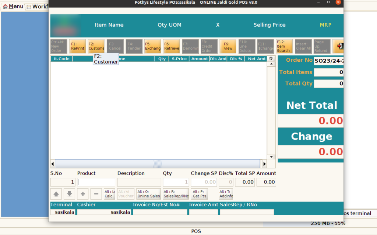
Task: Click F4: Tender button
Action: (134, 46)
